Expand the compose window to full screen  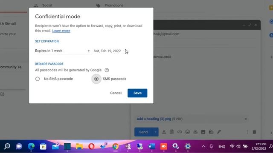point(250,25)
